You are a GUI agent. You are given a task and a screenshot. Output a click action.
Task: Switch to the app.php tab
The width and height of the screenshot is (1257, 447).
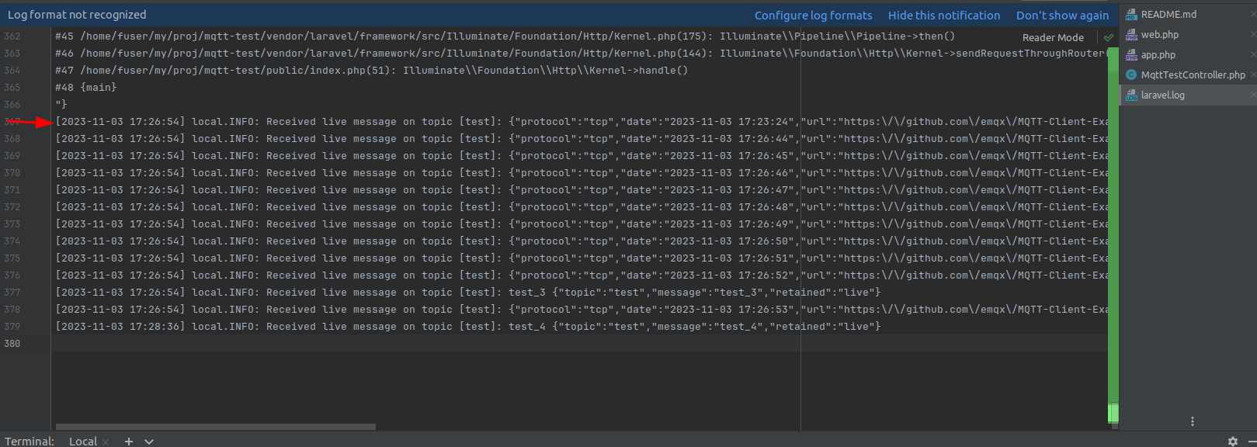1158,55
